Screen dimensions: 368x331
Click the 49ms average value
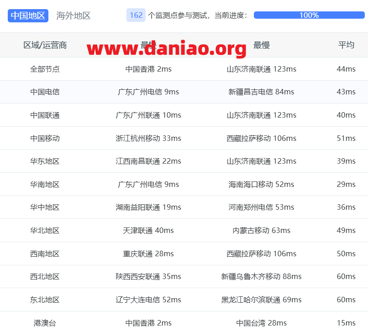[346, 230]
